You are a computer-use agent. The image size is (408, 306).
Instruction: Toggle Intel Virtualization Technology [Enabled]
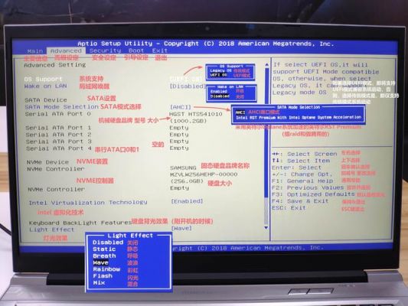(x=187, y=201)
